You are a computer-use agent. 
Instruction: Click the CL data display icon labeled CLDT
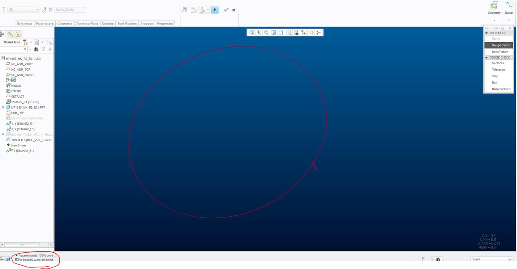pos(185,10)
